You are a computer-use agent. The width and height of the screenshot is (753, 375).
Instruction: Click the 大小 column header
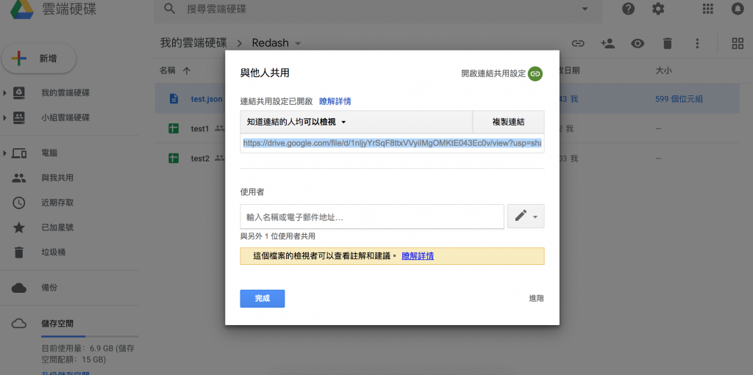pyautogui.click(x=663, y=70)
